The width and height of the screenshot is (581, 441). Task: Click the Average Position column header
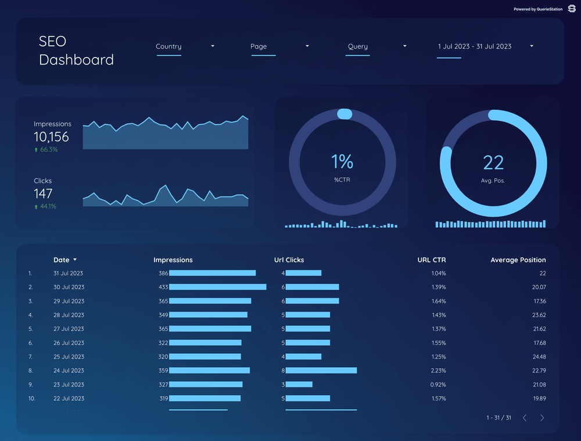point(518,260)
